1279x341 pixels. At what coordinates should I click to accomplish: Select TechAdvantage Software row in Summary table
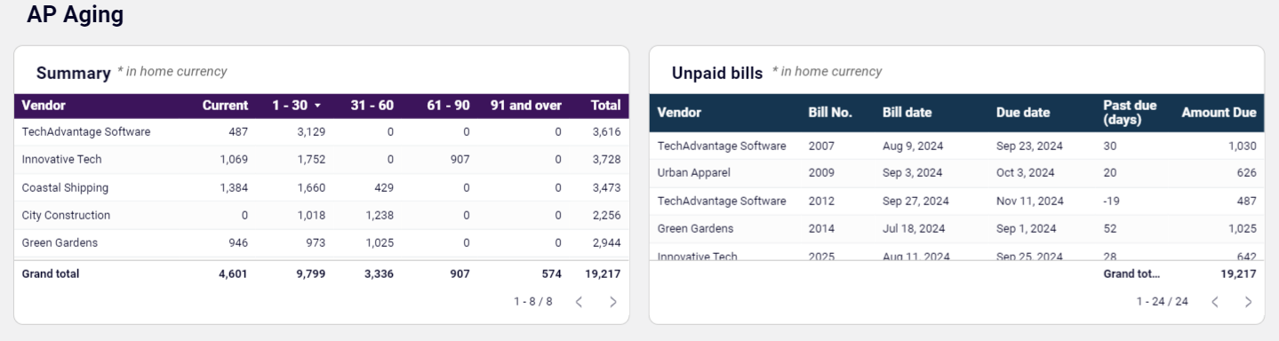[322, 132]
